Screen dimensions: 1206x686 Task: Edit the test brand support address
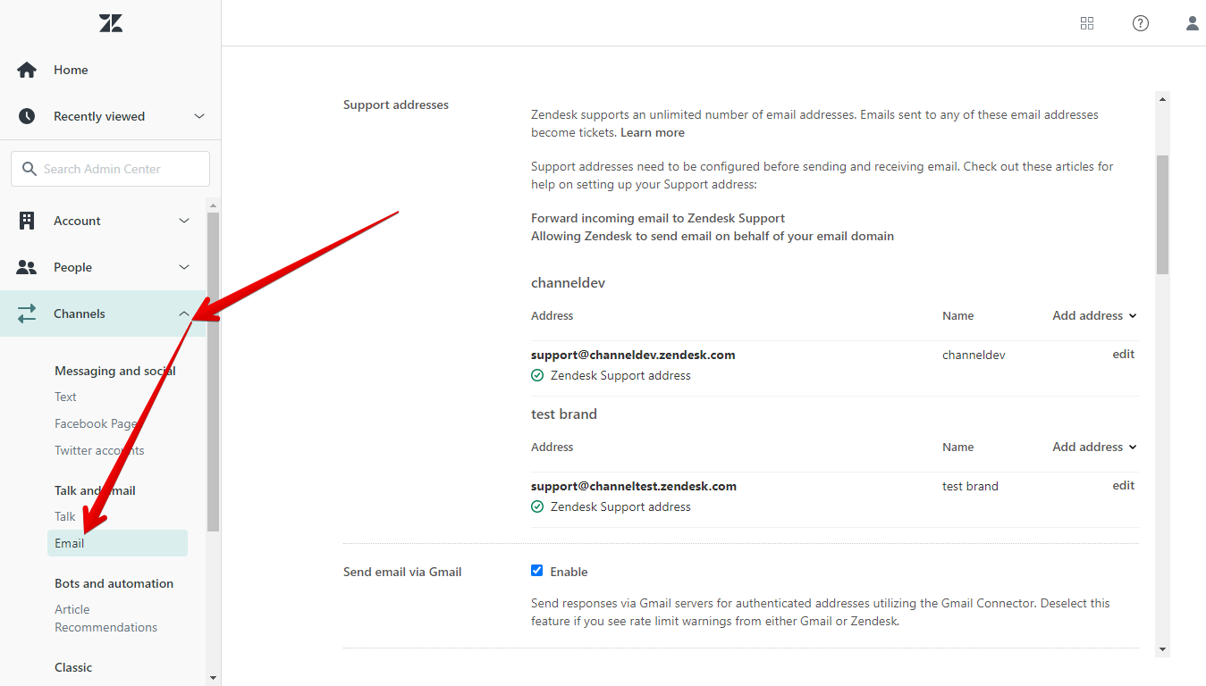coord(1124,486)
